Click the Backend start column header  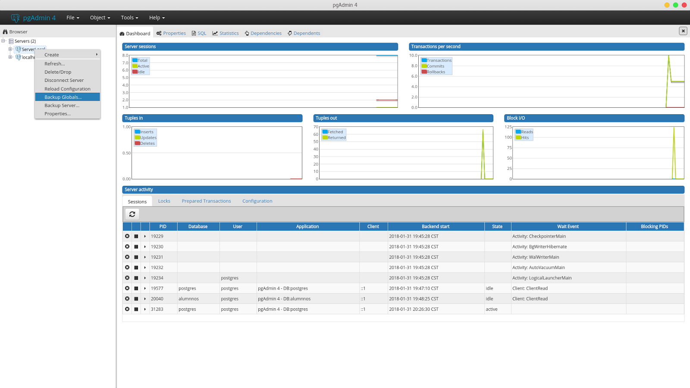(x=436, y=226)
